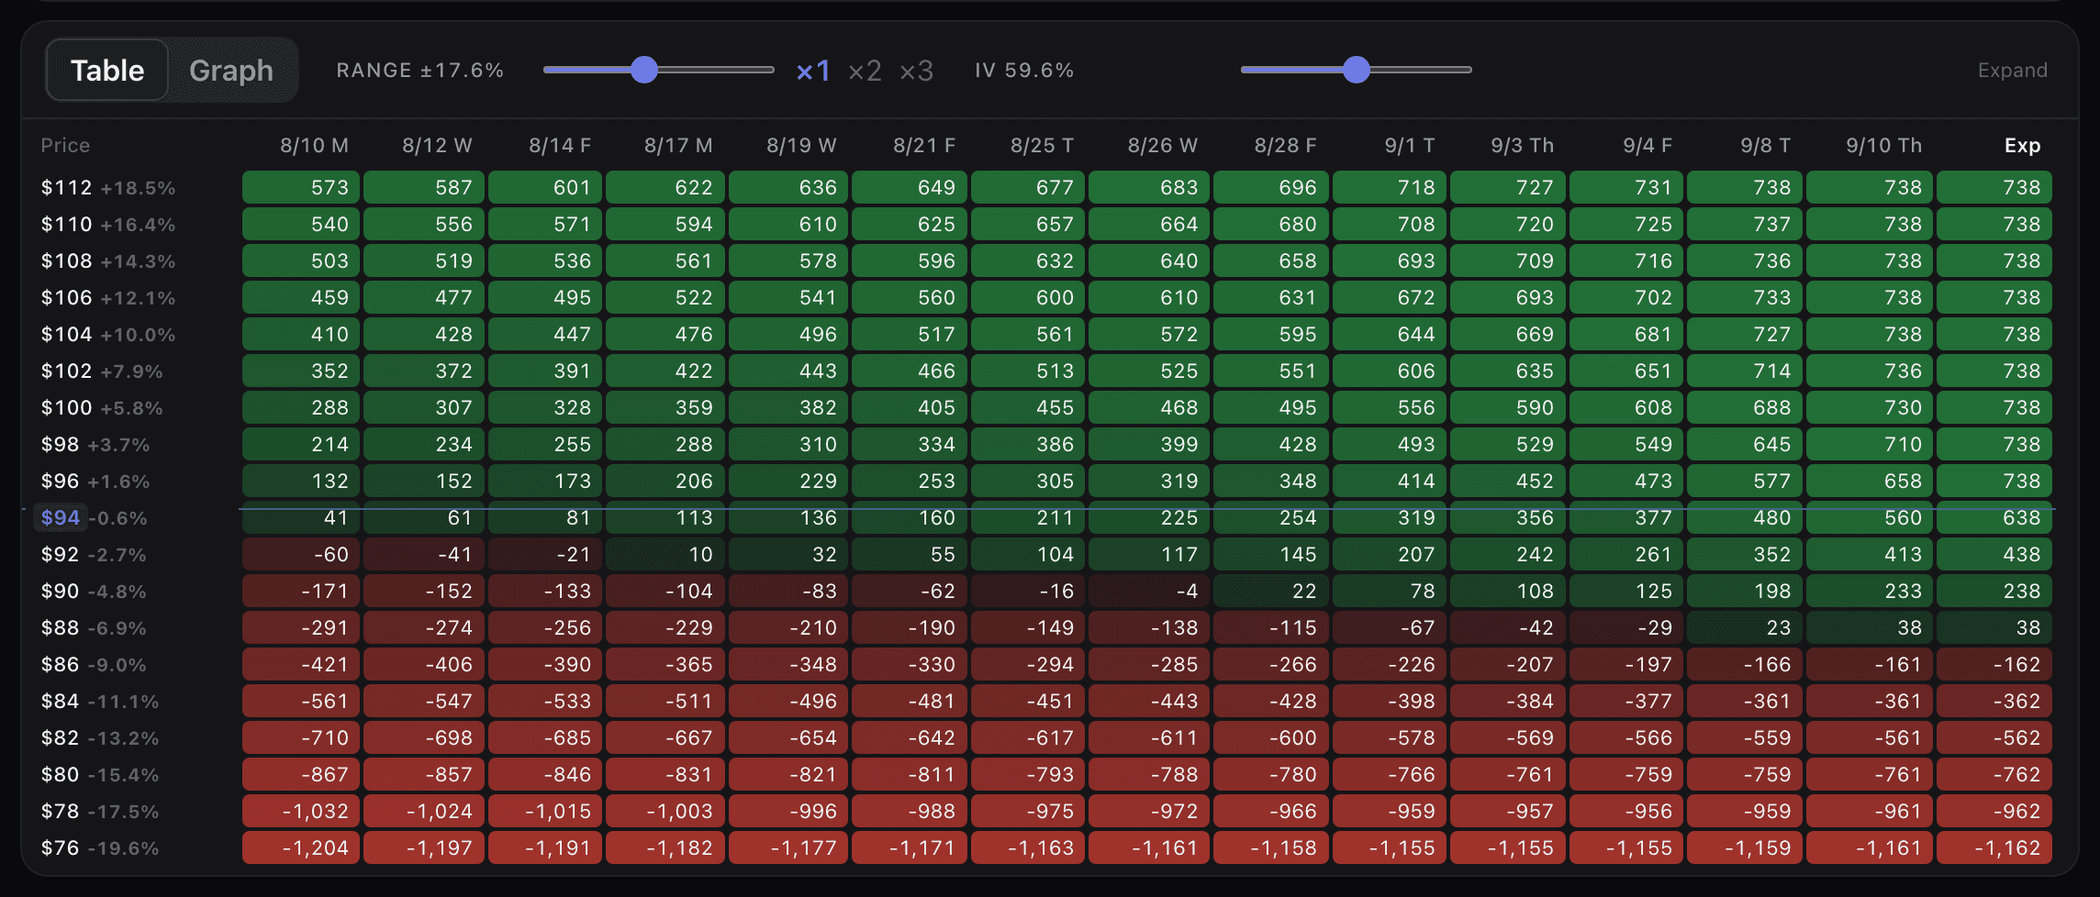
Task: Select the $108 +14.3% price row label
Action: tap(108, 261)
